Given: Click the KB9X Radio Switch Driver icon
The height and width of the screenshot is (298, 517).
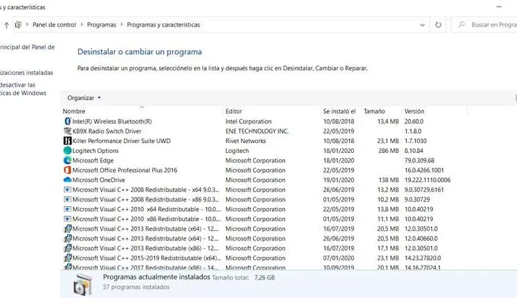Looking at the screenshot, I should (x=67, y=131).
